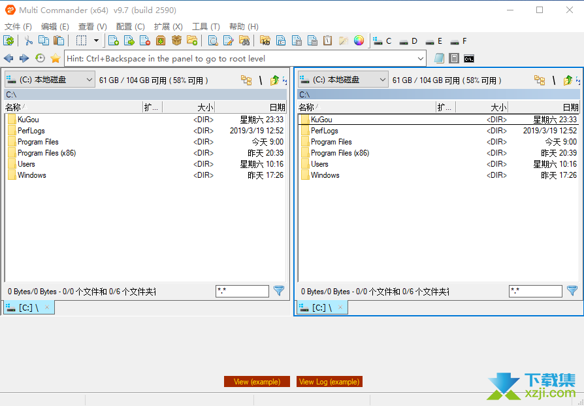The image size is (584, 406).
Task: Click the file icon with red minus
Action: (x=145, y=41)
